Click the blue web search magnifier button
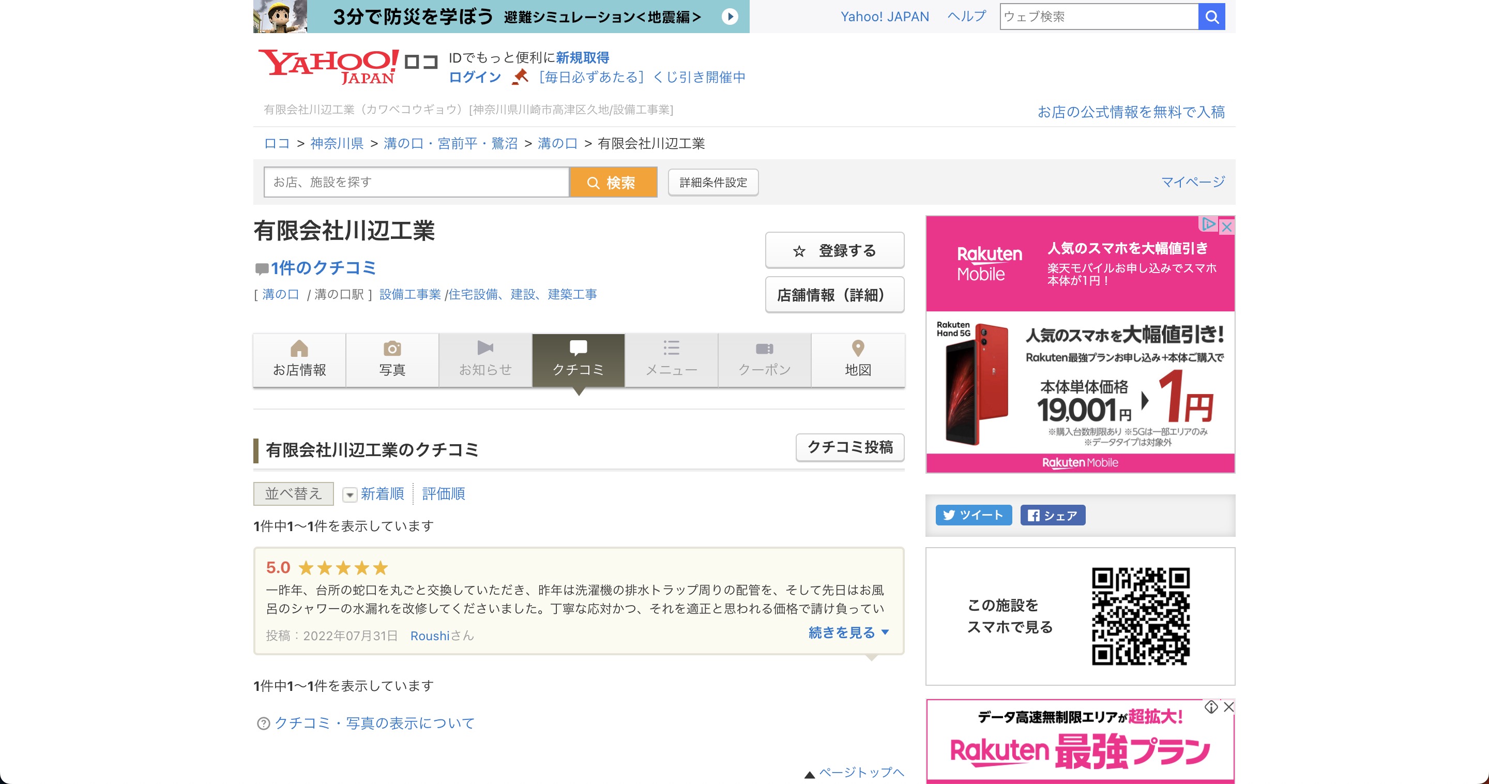 point(1211,17)
